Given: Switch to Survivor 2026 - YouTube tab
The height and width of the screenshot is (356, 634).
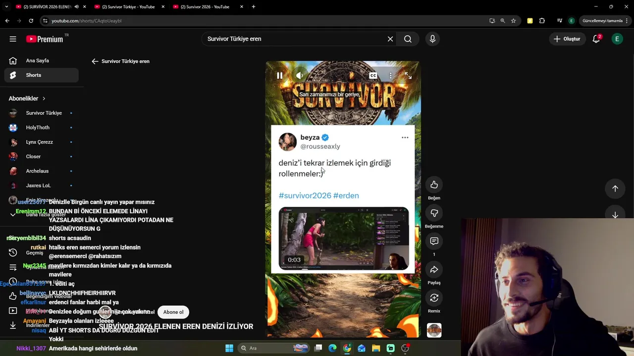Looking at the screenshot, I should coord(206,7).
